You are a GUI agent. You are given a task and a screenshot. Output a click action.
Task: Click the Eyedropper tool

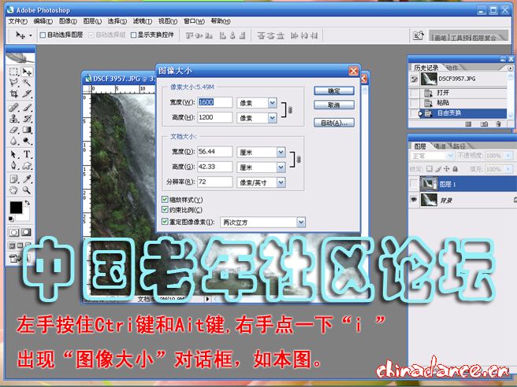pos(28,178)
